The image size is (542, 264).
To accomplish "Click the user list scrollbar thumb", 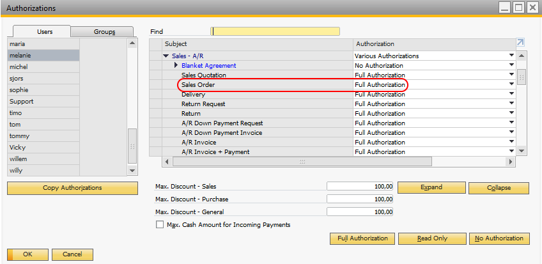I will 132,146.
